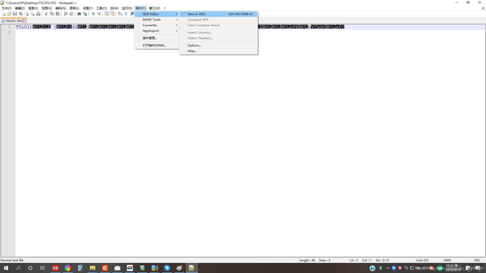486x273 pixels.
Task: Click the Copy toolbar icon
Action: [x=51, y=13]
